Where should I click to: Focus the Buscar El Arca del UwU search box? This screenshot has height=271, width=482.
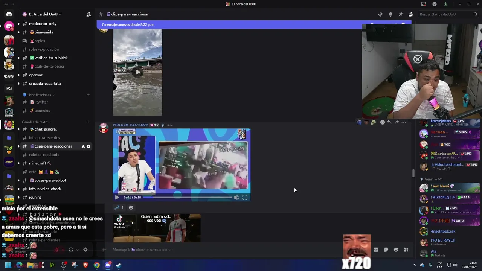tap(448, 14)
